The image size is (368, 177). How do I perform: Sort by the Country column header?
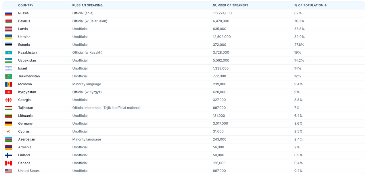click(x=26, y=5)
